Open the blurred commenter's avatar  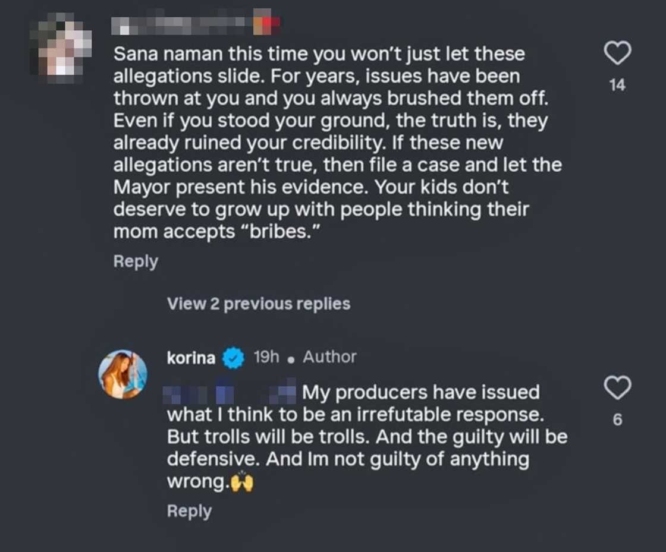point(65,48)
